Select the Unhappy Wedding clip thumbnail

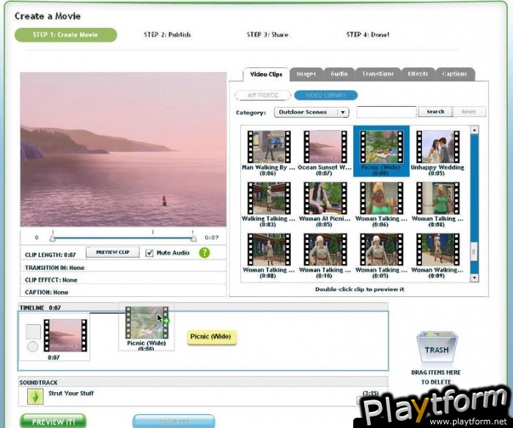[438, 147]
